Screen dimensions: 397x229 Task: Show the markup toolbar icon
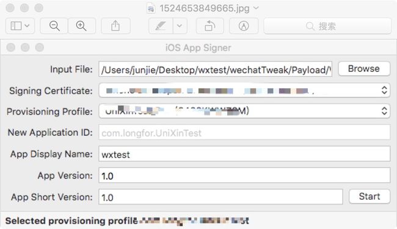point(244,26)
